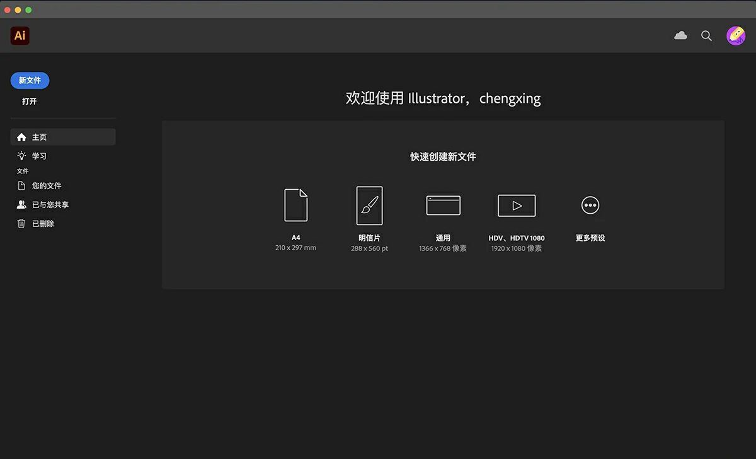The width and height of the screenshot is (756, 459).
Task: Minimize the window with the yellow button
Action: [18, 10]
